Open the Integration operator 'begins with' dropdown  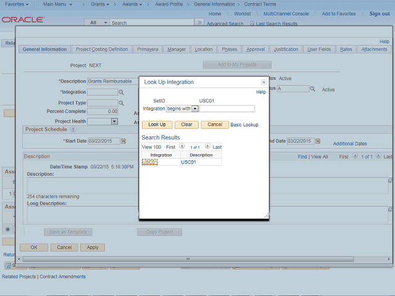pos(195,109)
